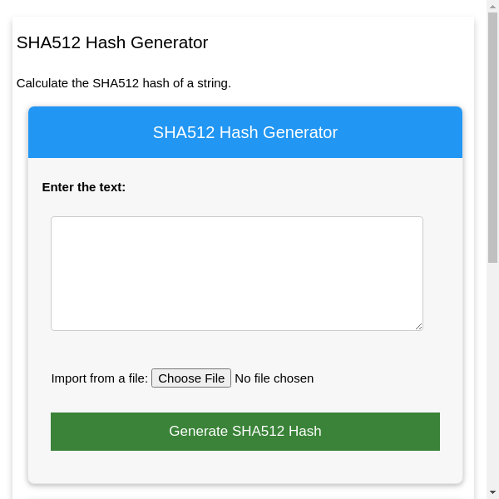Click blank blue banner area left of the title
Image resolution: width=499 pixels, height=499 pixels.
pyautogui.click(x=83, y=132)
